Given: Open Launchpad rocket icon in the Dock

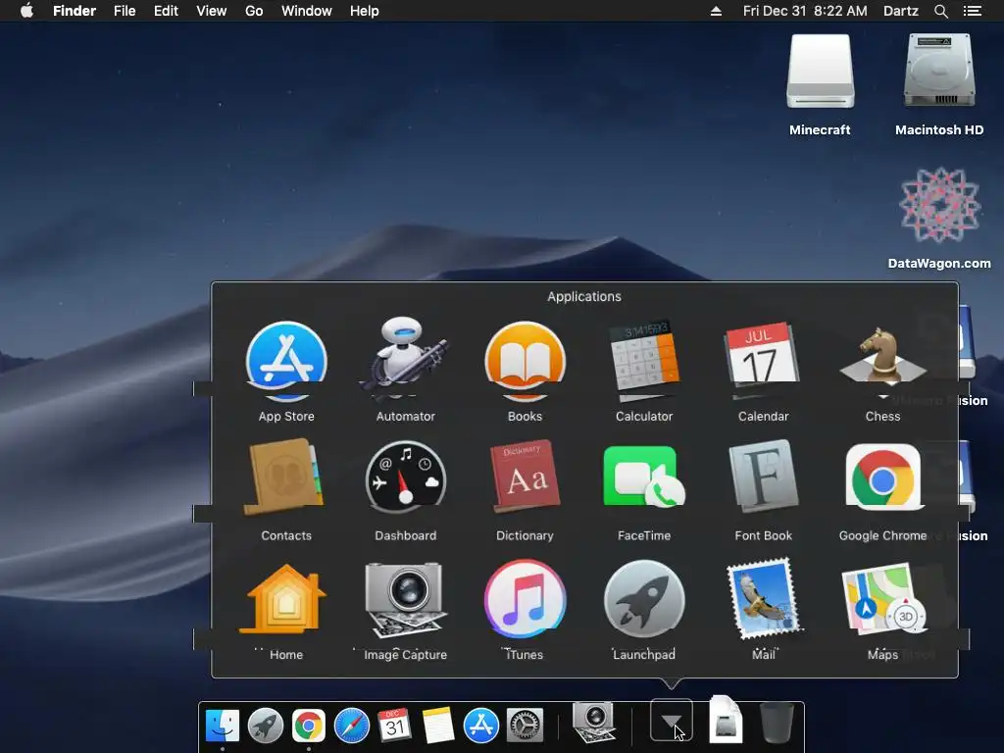Looking at the screenshot, I should [x=265, y=726].
